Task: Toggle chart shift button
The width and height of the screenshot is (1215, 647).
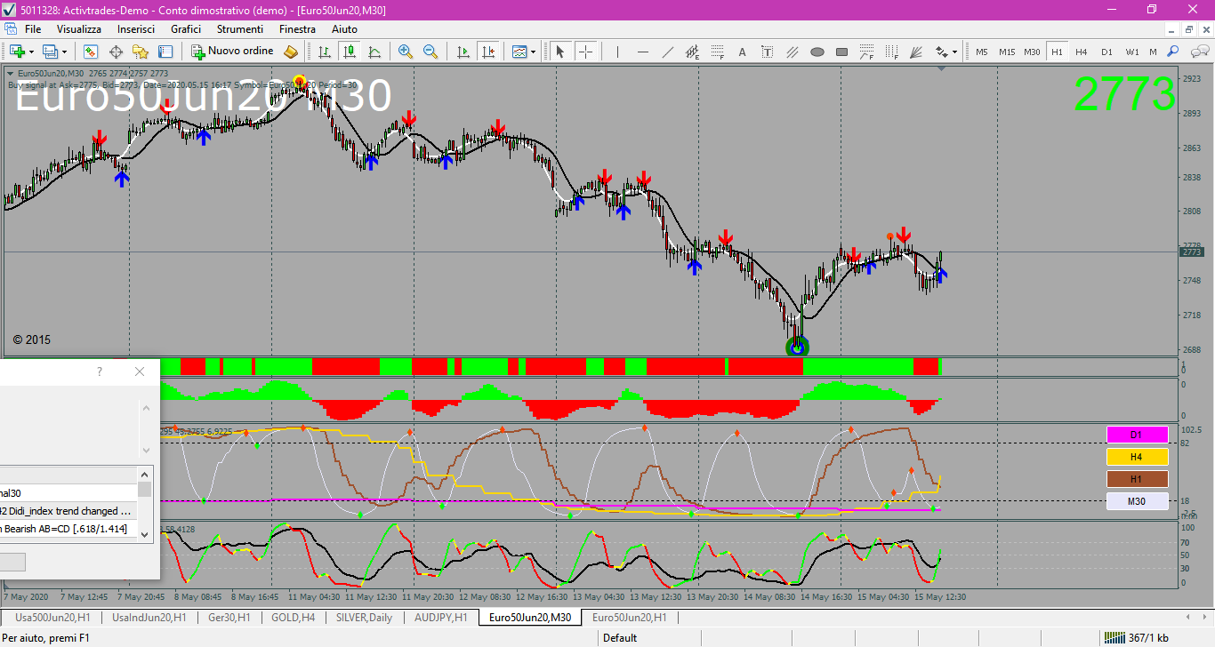Action: (x=487, y=52)
